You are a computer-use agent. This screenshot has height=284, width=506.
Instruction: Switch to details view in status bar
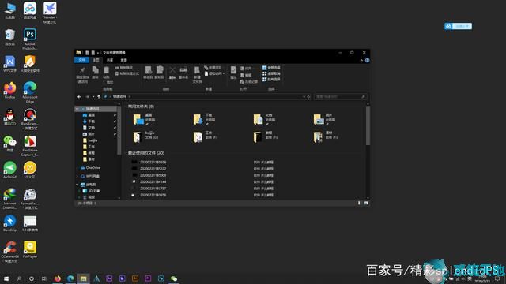click(359, 204)
